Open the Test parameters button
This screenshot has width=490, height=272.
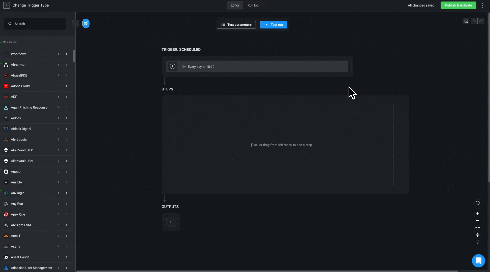tap(236, 25)
